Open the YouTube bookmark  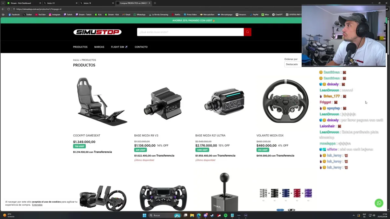40,15
